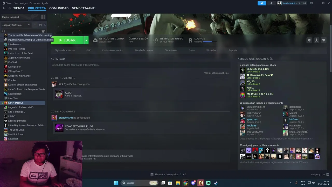Click the play time clock icon

[156, 40]
